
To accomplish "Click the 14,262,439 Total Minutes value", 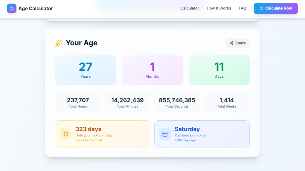I will [x=127, y=100].
